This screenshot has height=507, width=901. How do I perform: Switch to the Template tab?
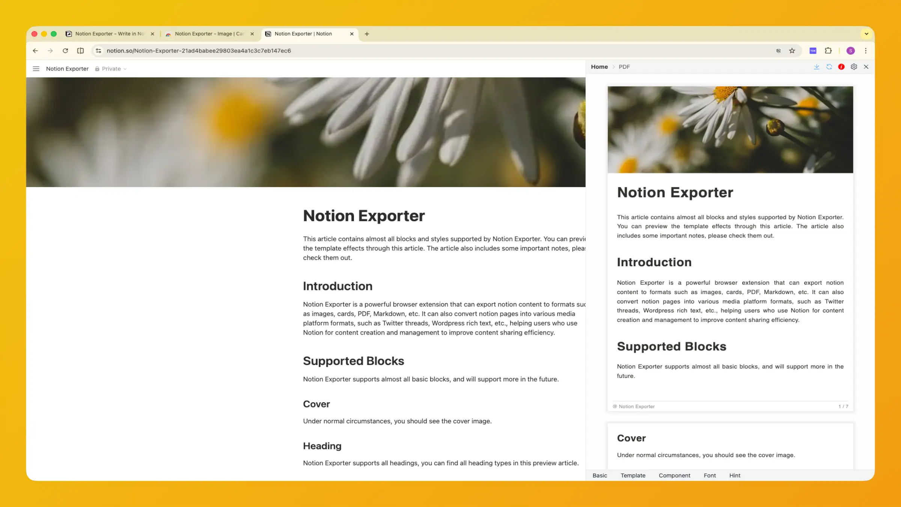(x=633, y=475)
